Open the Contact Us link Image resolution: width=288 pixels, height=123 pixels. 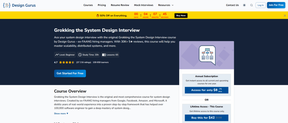232,5
